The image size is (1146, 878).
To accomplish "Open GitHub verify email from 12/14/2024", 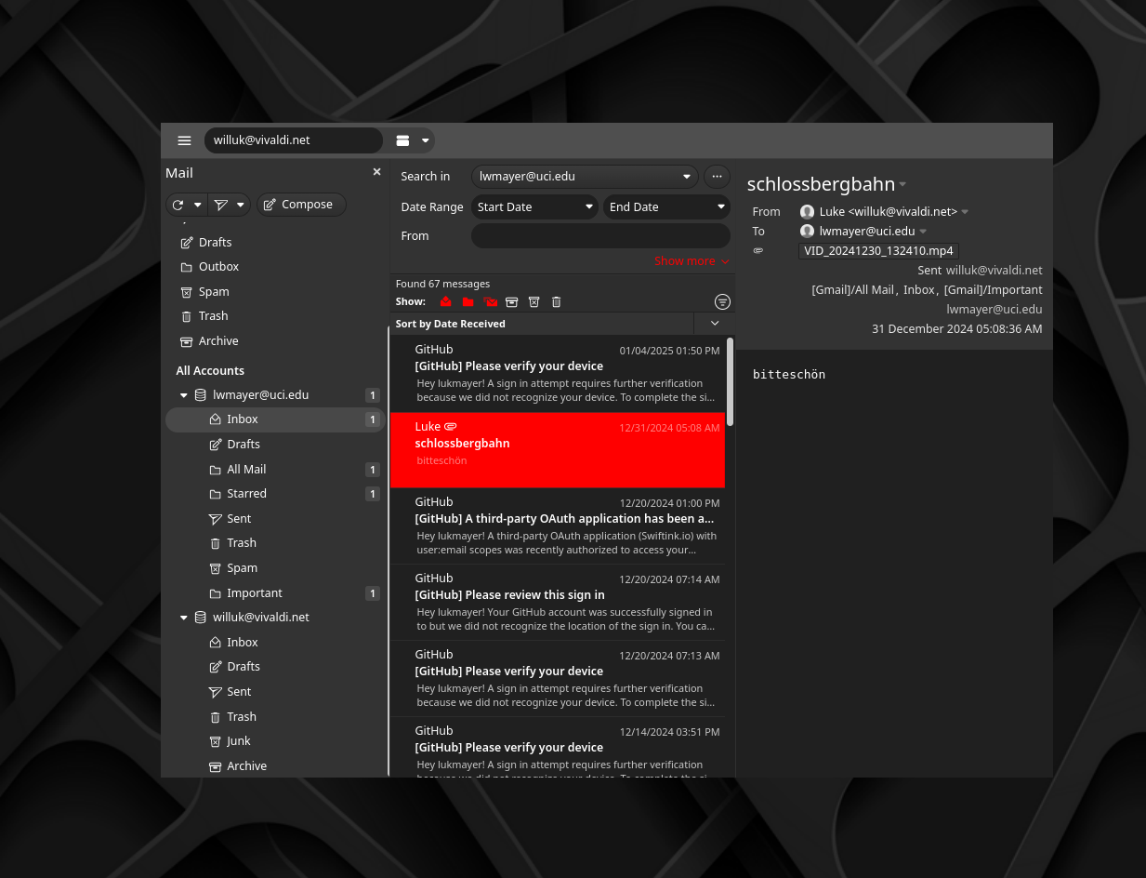I will tap(557, 748).
